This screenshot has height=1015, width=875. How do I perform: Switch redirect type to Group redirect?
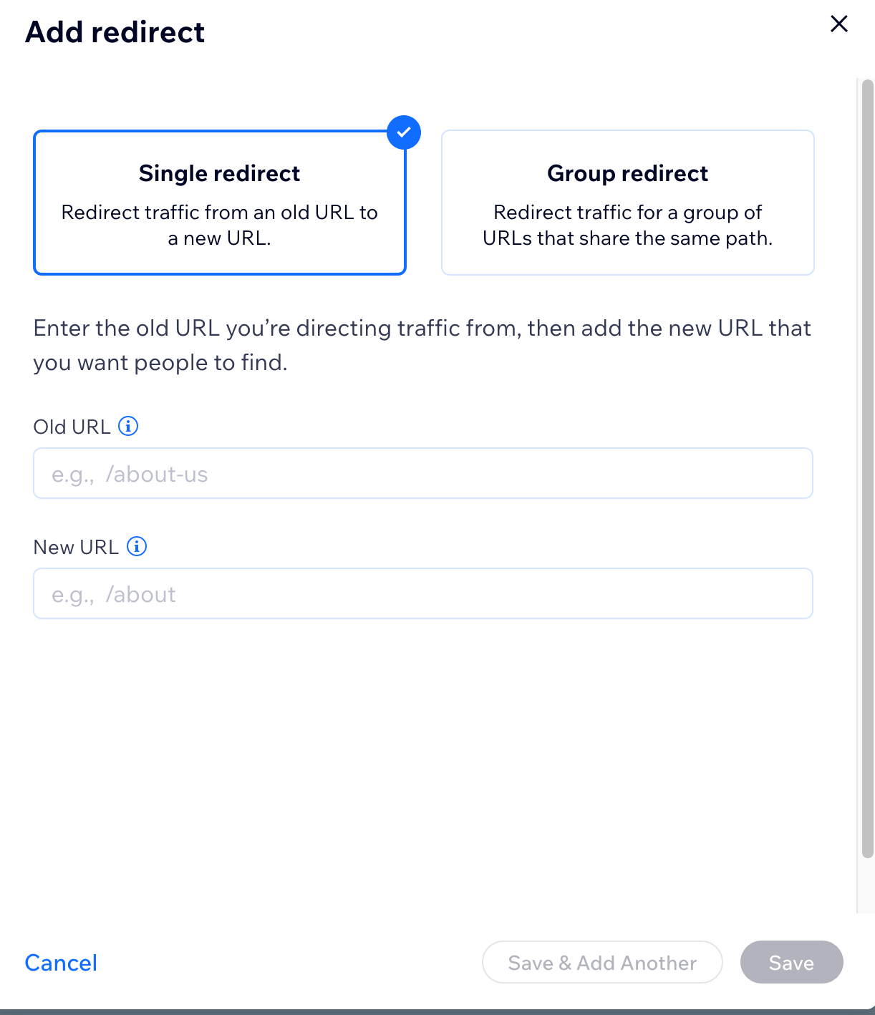627,203
